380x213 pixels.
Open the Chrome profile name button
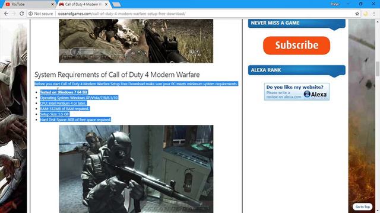click(335, 4)
